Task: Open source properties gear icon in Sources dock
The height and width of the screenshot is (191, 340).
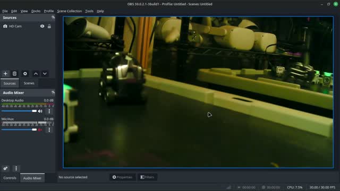Action: coord(25,74)
